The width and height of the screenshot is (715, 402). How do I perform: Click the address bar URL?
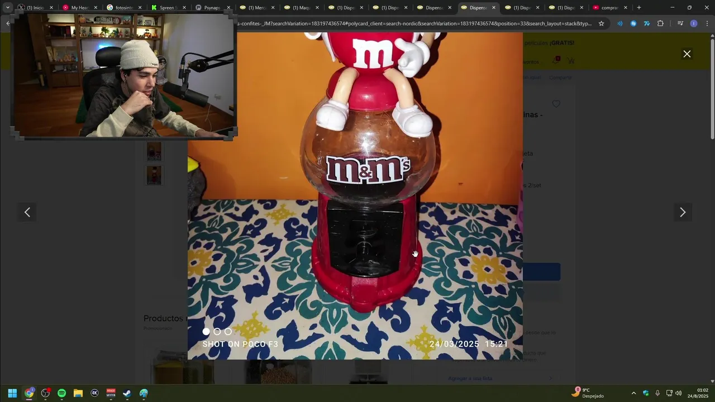[414, 23]
